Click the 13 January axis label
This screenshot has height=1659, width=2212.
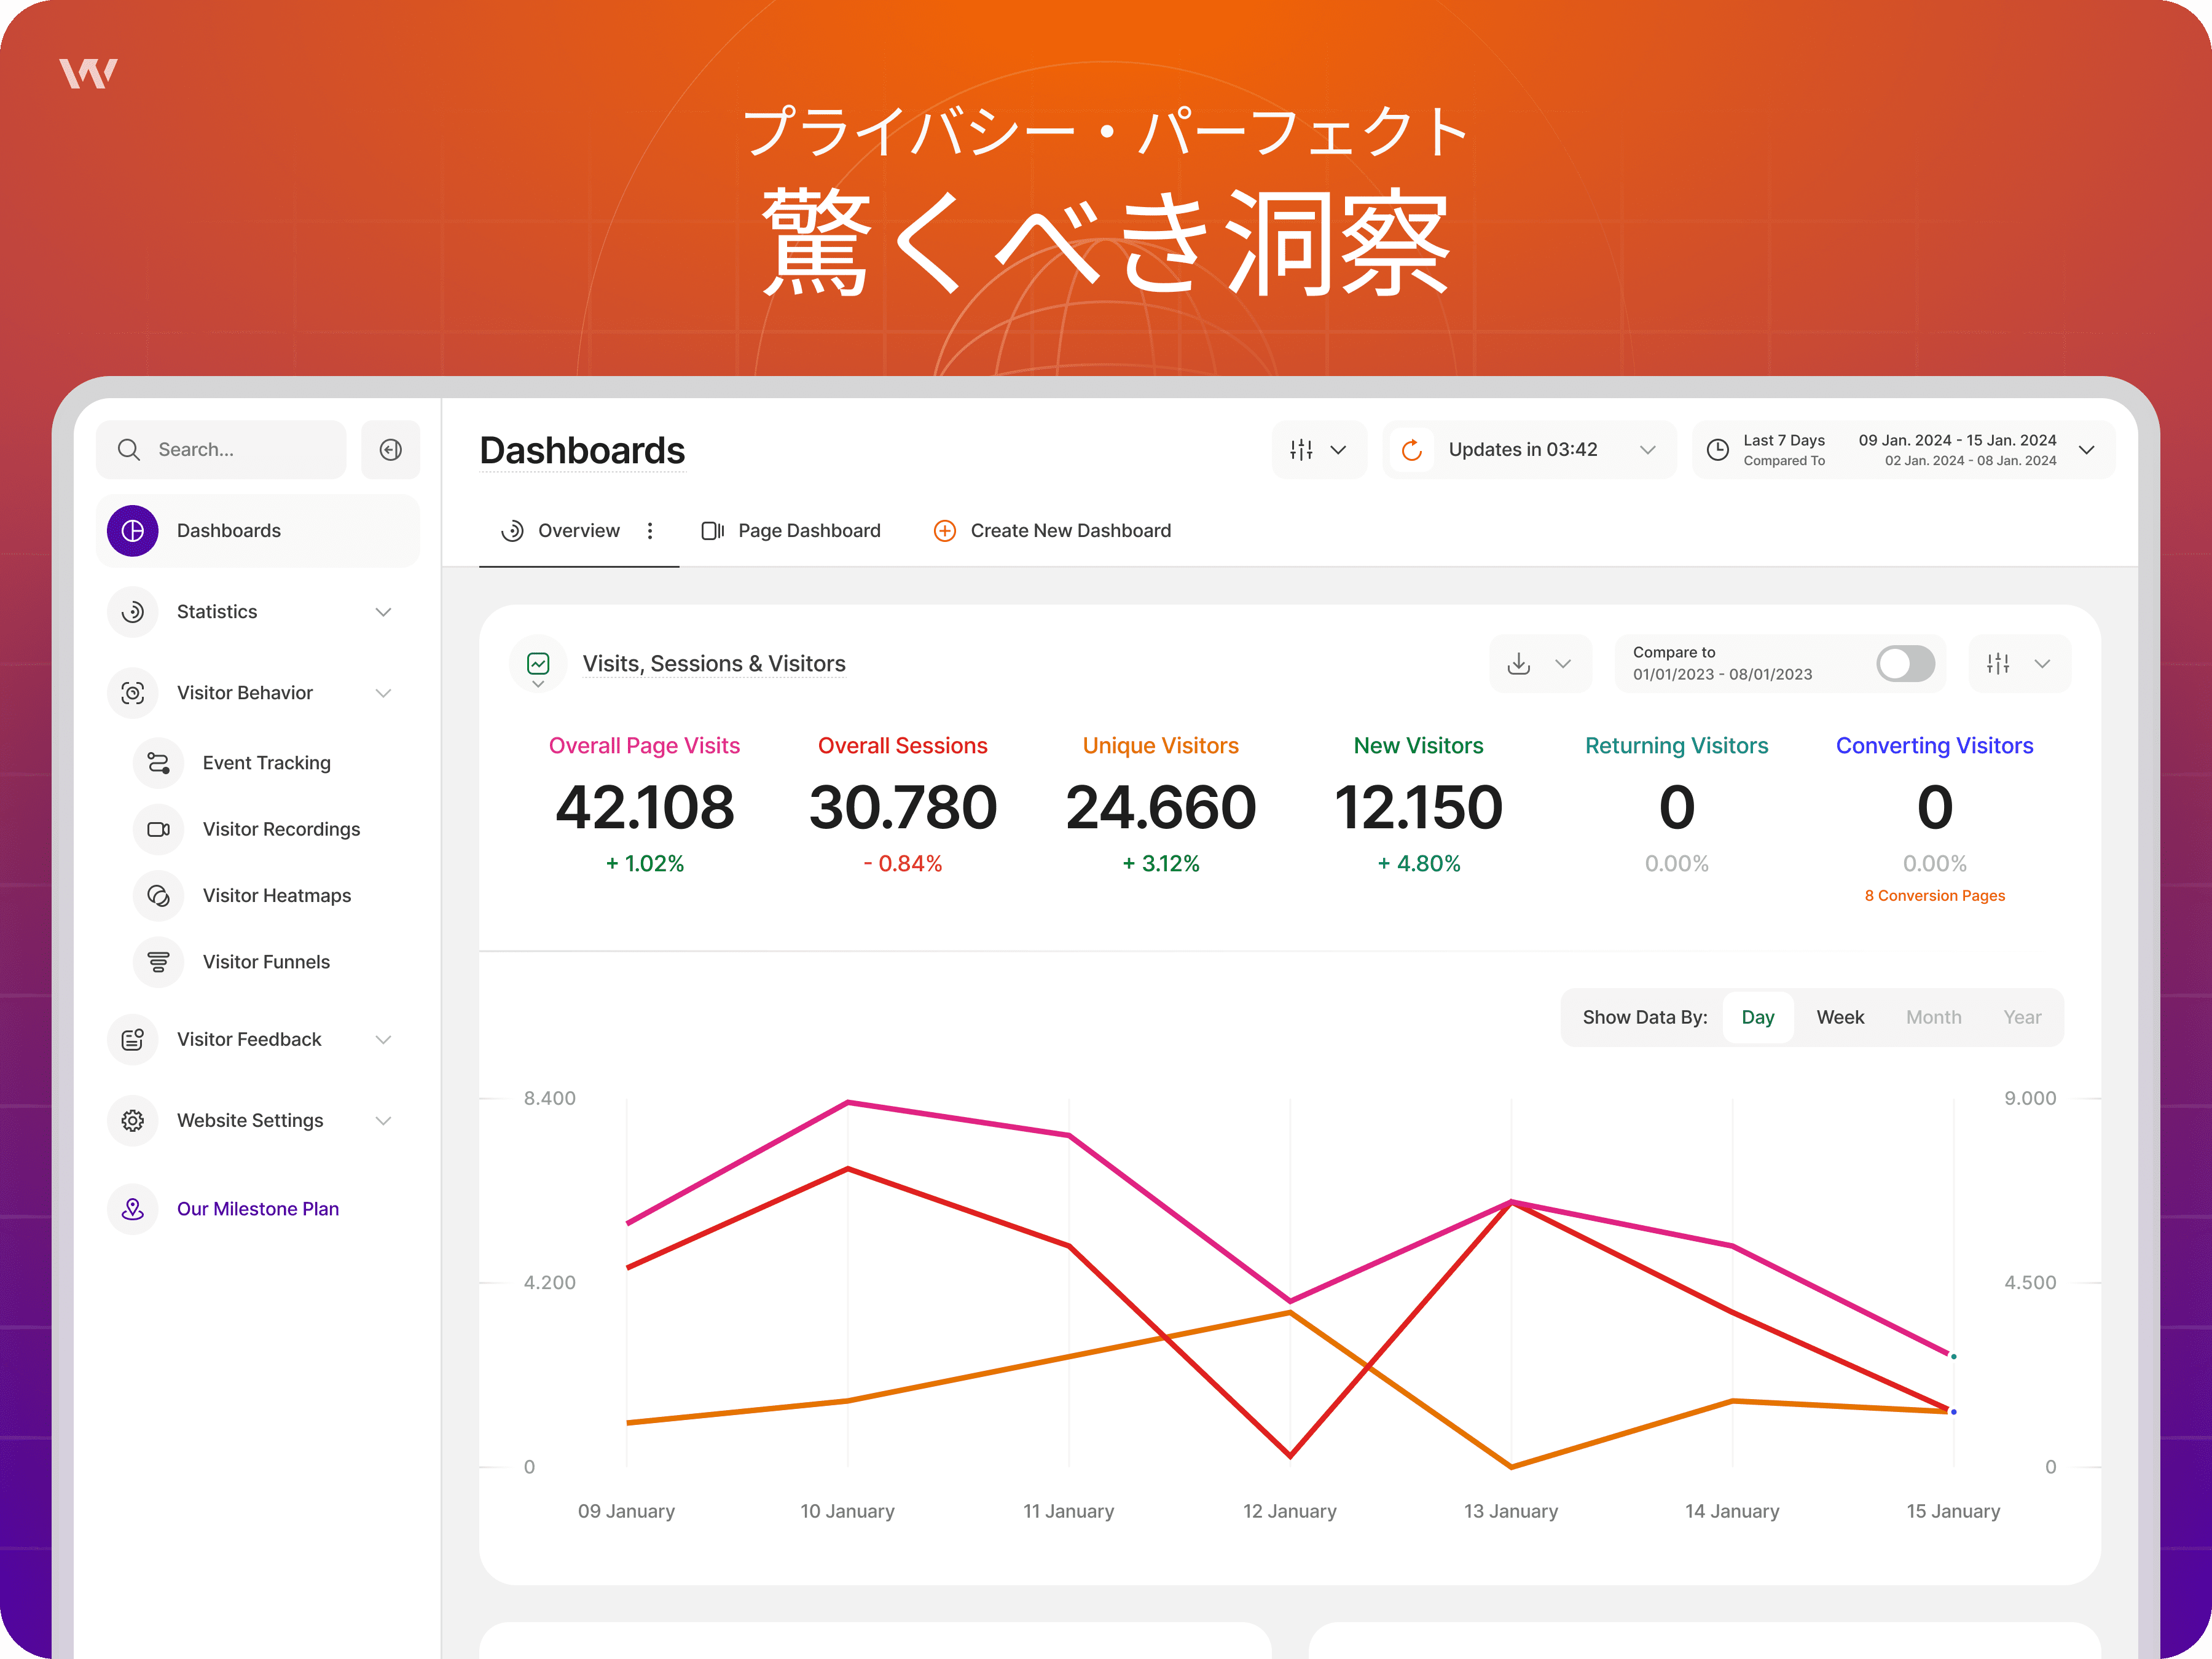pos(1510,1511)
